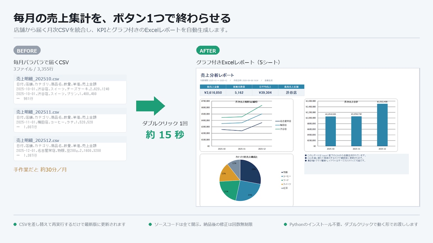Click the green bullet before the CSV replacement note

pos(15,225)
